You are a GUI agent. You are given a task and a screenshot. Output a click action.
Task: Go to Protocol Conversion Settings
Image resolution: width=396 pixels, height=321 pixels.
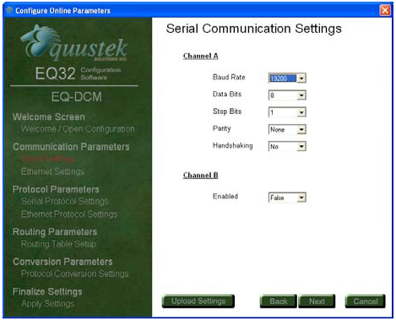coord(75,274)
